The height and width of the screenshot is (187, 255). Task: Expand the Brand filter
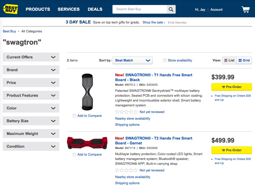[31, 70]
